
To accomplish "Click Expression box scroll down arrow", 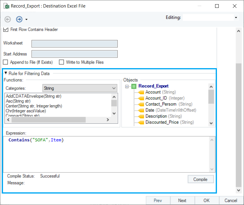I will pyautogui.click(x=212, y=169).
